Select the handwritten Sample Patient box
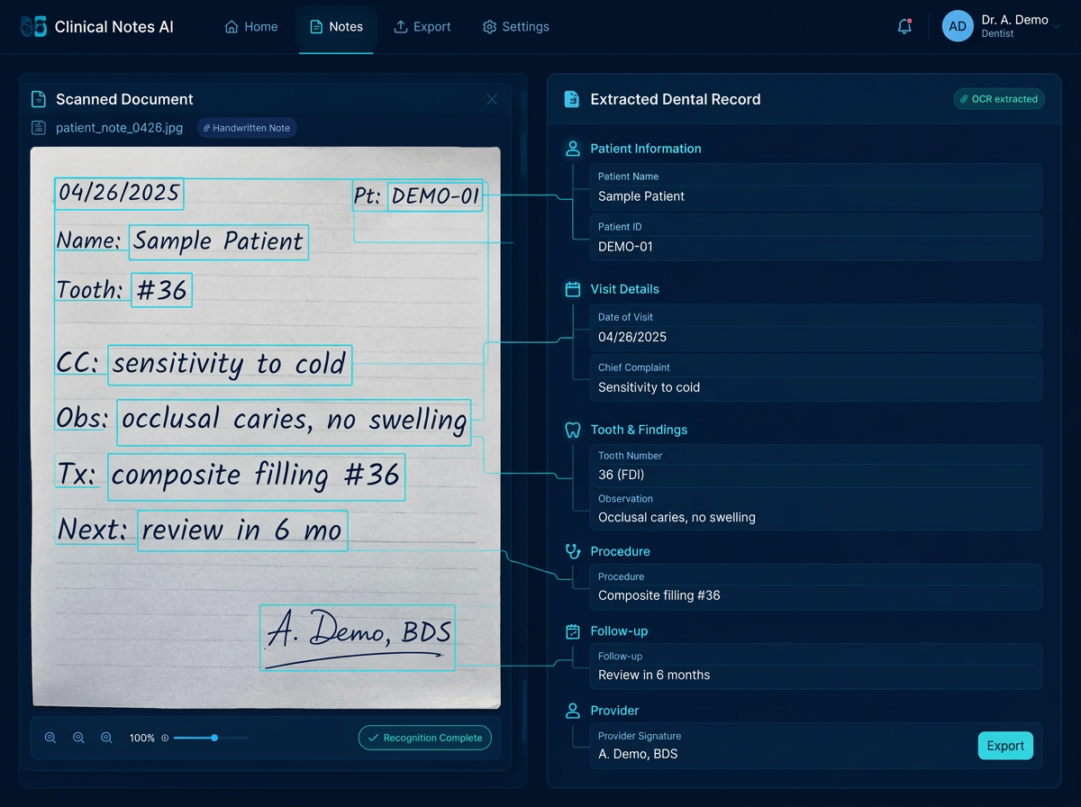 tap(219, 242)
